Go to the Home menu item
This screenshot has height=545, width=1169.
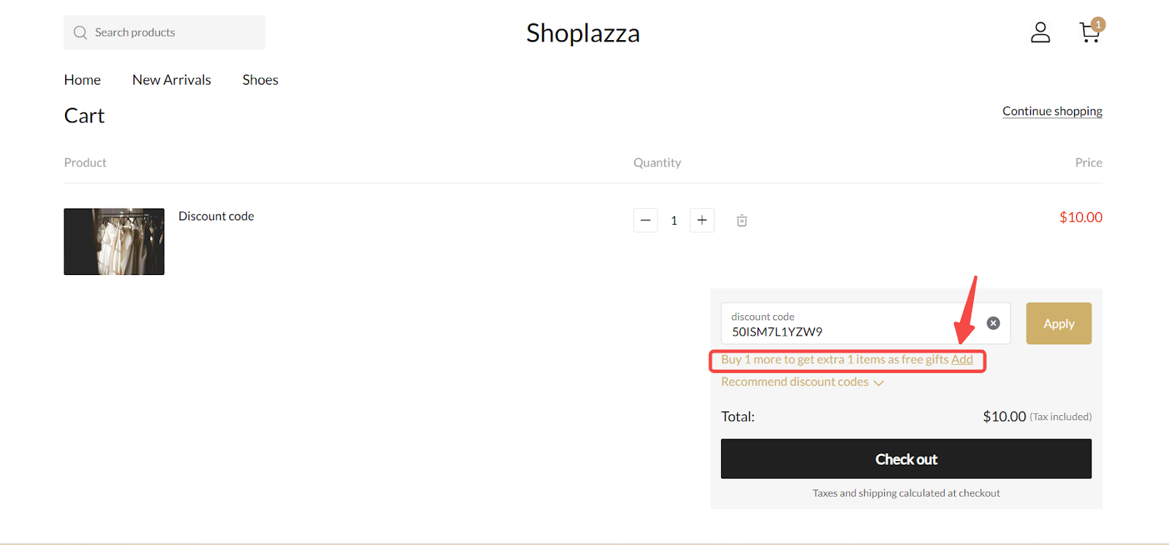click(83, 80)
